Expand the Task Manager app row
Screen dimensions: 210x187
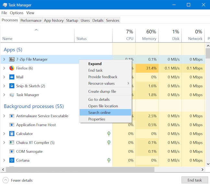(x=4, y=95)
